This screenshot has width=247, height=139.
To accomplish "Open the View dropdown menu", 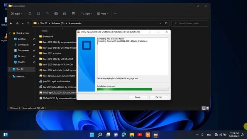I will (103, 14).
